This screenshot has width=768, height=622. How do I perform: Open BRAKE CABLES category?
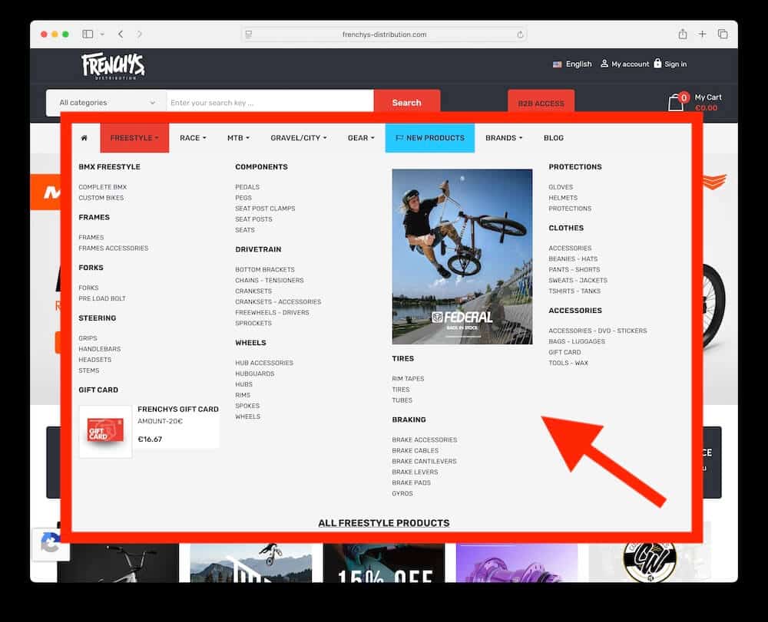tap(415, 450)
